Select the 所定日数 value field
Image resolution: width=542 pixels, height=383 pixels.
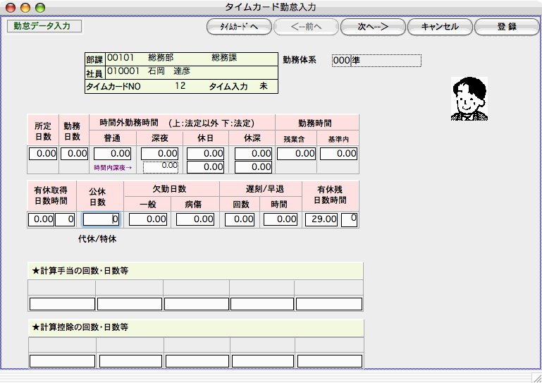43,153
